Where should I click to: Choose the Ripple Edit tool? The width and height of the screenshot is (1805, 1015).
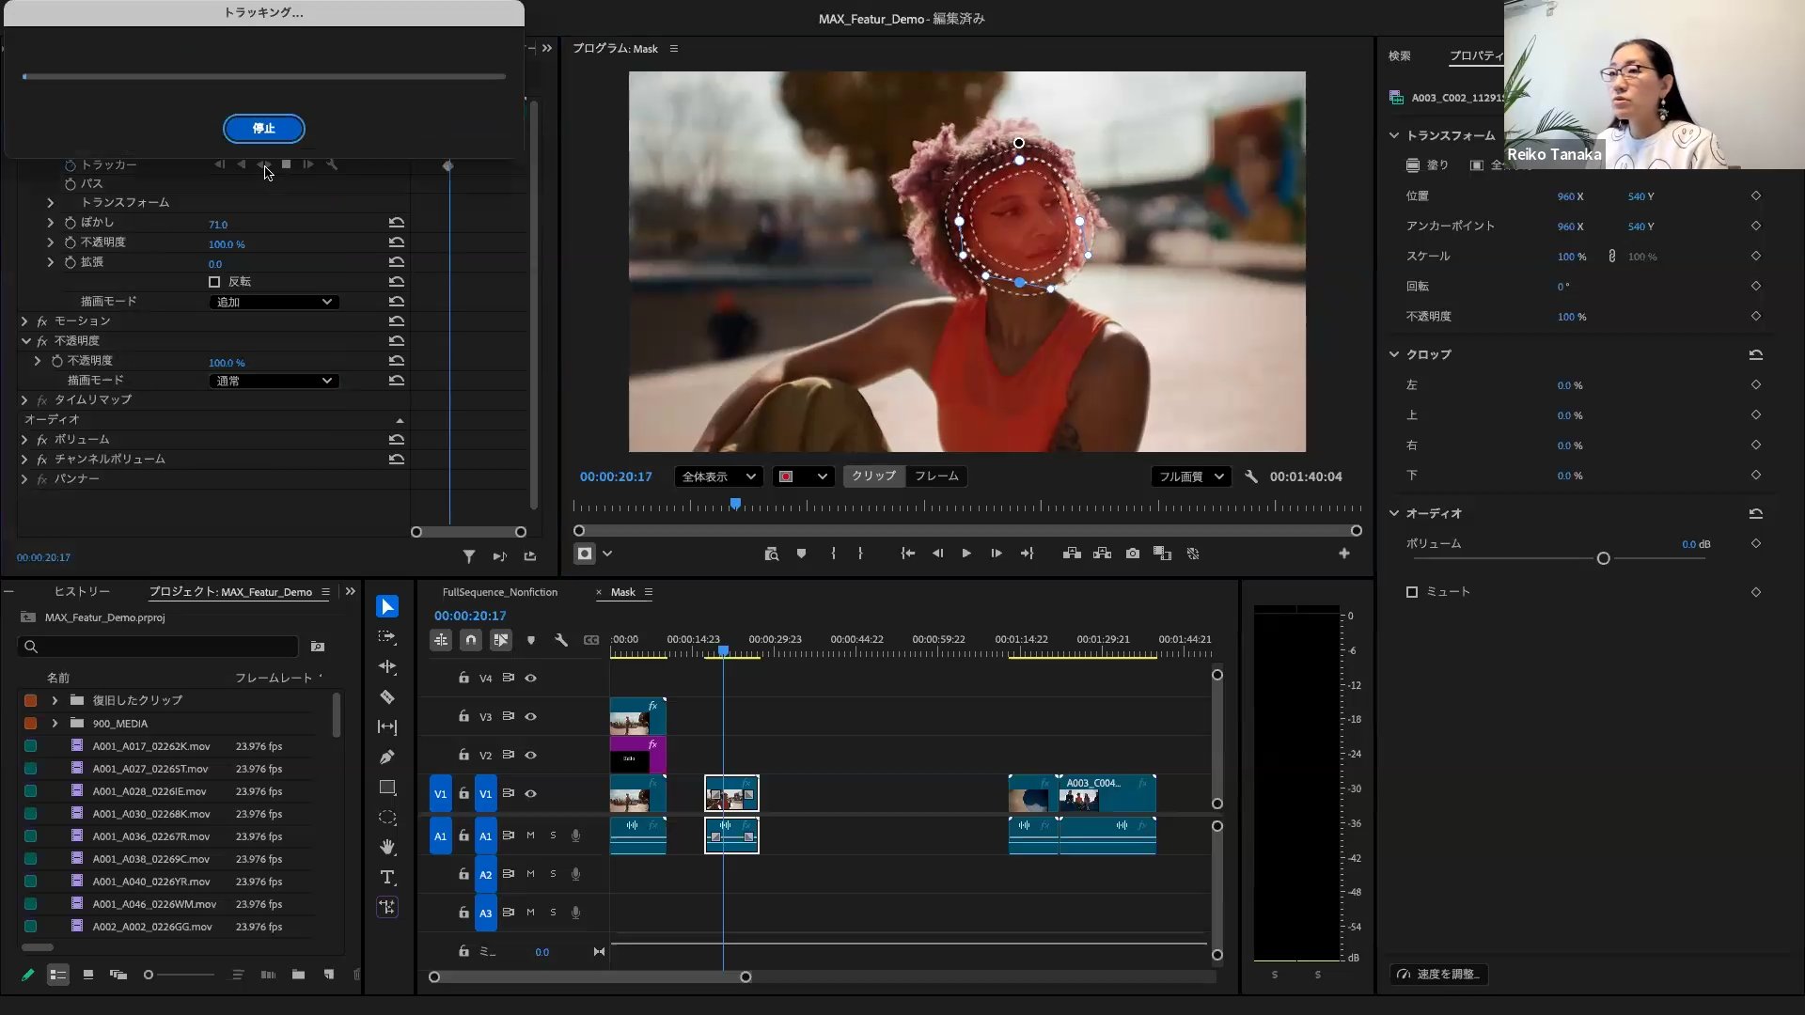(x=387, y=666)
